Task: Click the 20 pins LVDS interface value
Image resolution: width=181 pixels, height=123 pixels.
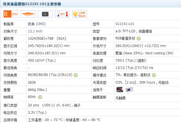Action: [54, 105]
